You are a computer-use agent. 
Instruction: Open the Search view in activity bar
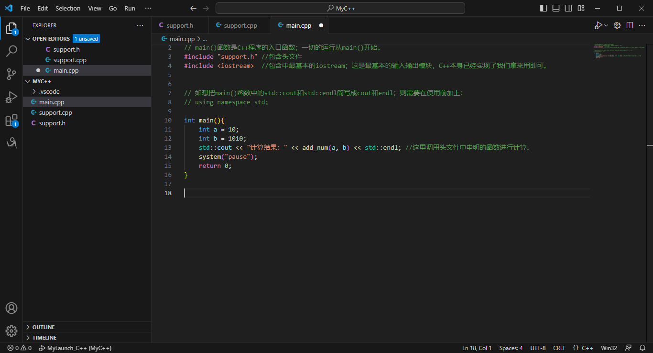(x=11, y=51)
